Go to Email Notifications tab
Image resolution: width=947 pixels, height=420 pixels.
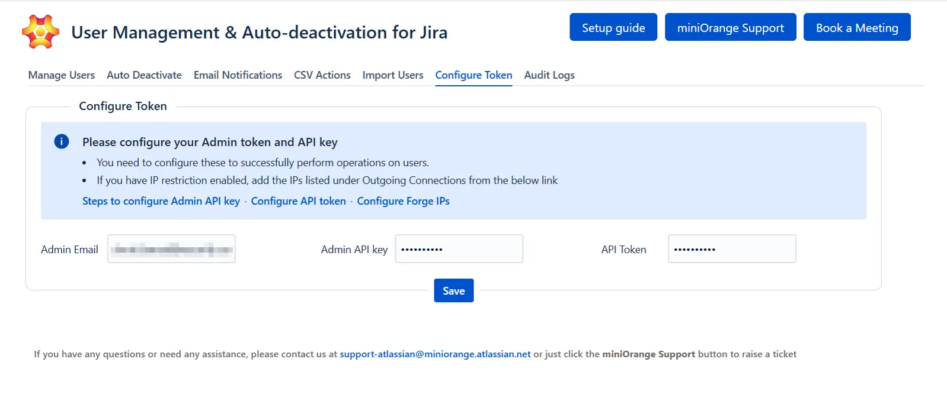(238, 75)
